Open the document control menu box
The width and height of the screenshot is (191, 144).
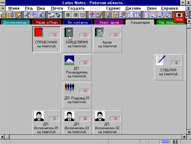(x=3, y=8)
